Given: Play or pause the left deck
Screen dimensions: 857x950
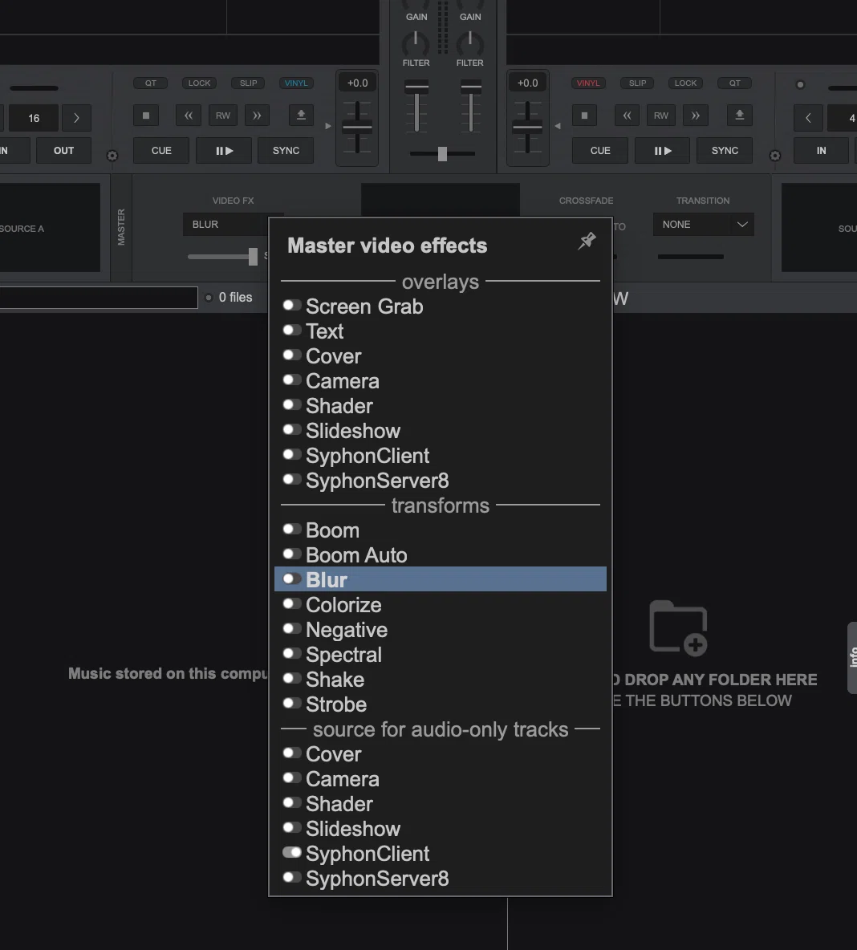Looking at the screenshot, I should (224, 151).
